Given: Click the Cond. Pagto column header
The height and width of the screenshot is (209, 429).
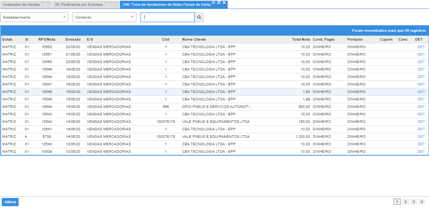Looking at the screenshot, I should tap(324, 40).
